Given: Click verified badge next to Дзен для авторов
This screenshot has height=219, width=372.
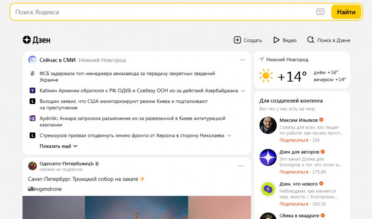Looking at the screenshot, I should (x=323, y=152).
